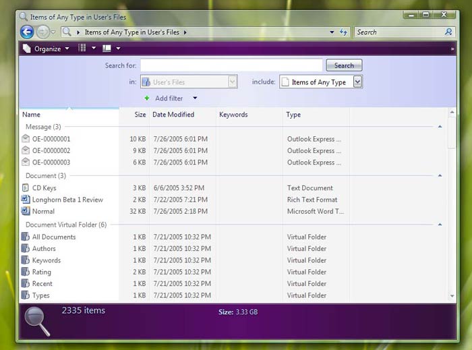Open the address bar history dropdown arrow

click(332, 32)
